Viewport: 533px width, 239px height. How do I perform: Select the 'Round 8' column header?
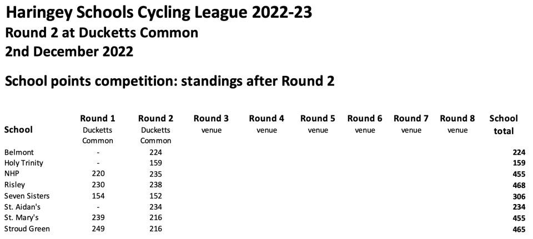457,118
